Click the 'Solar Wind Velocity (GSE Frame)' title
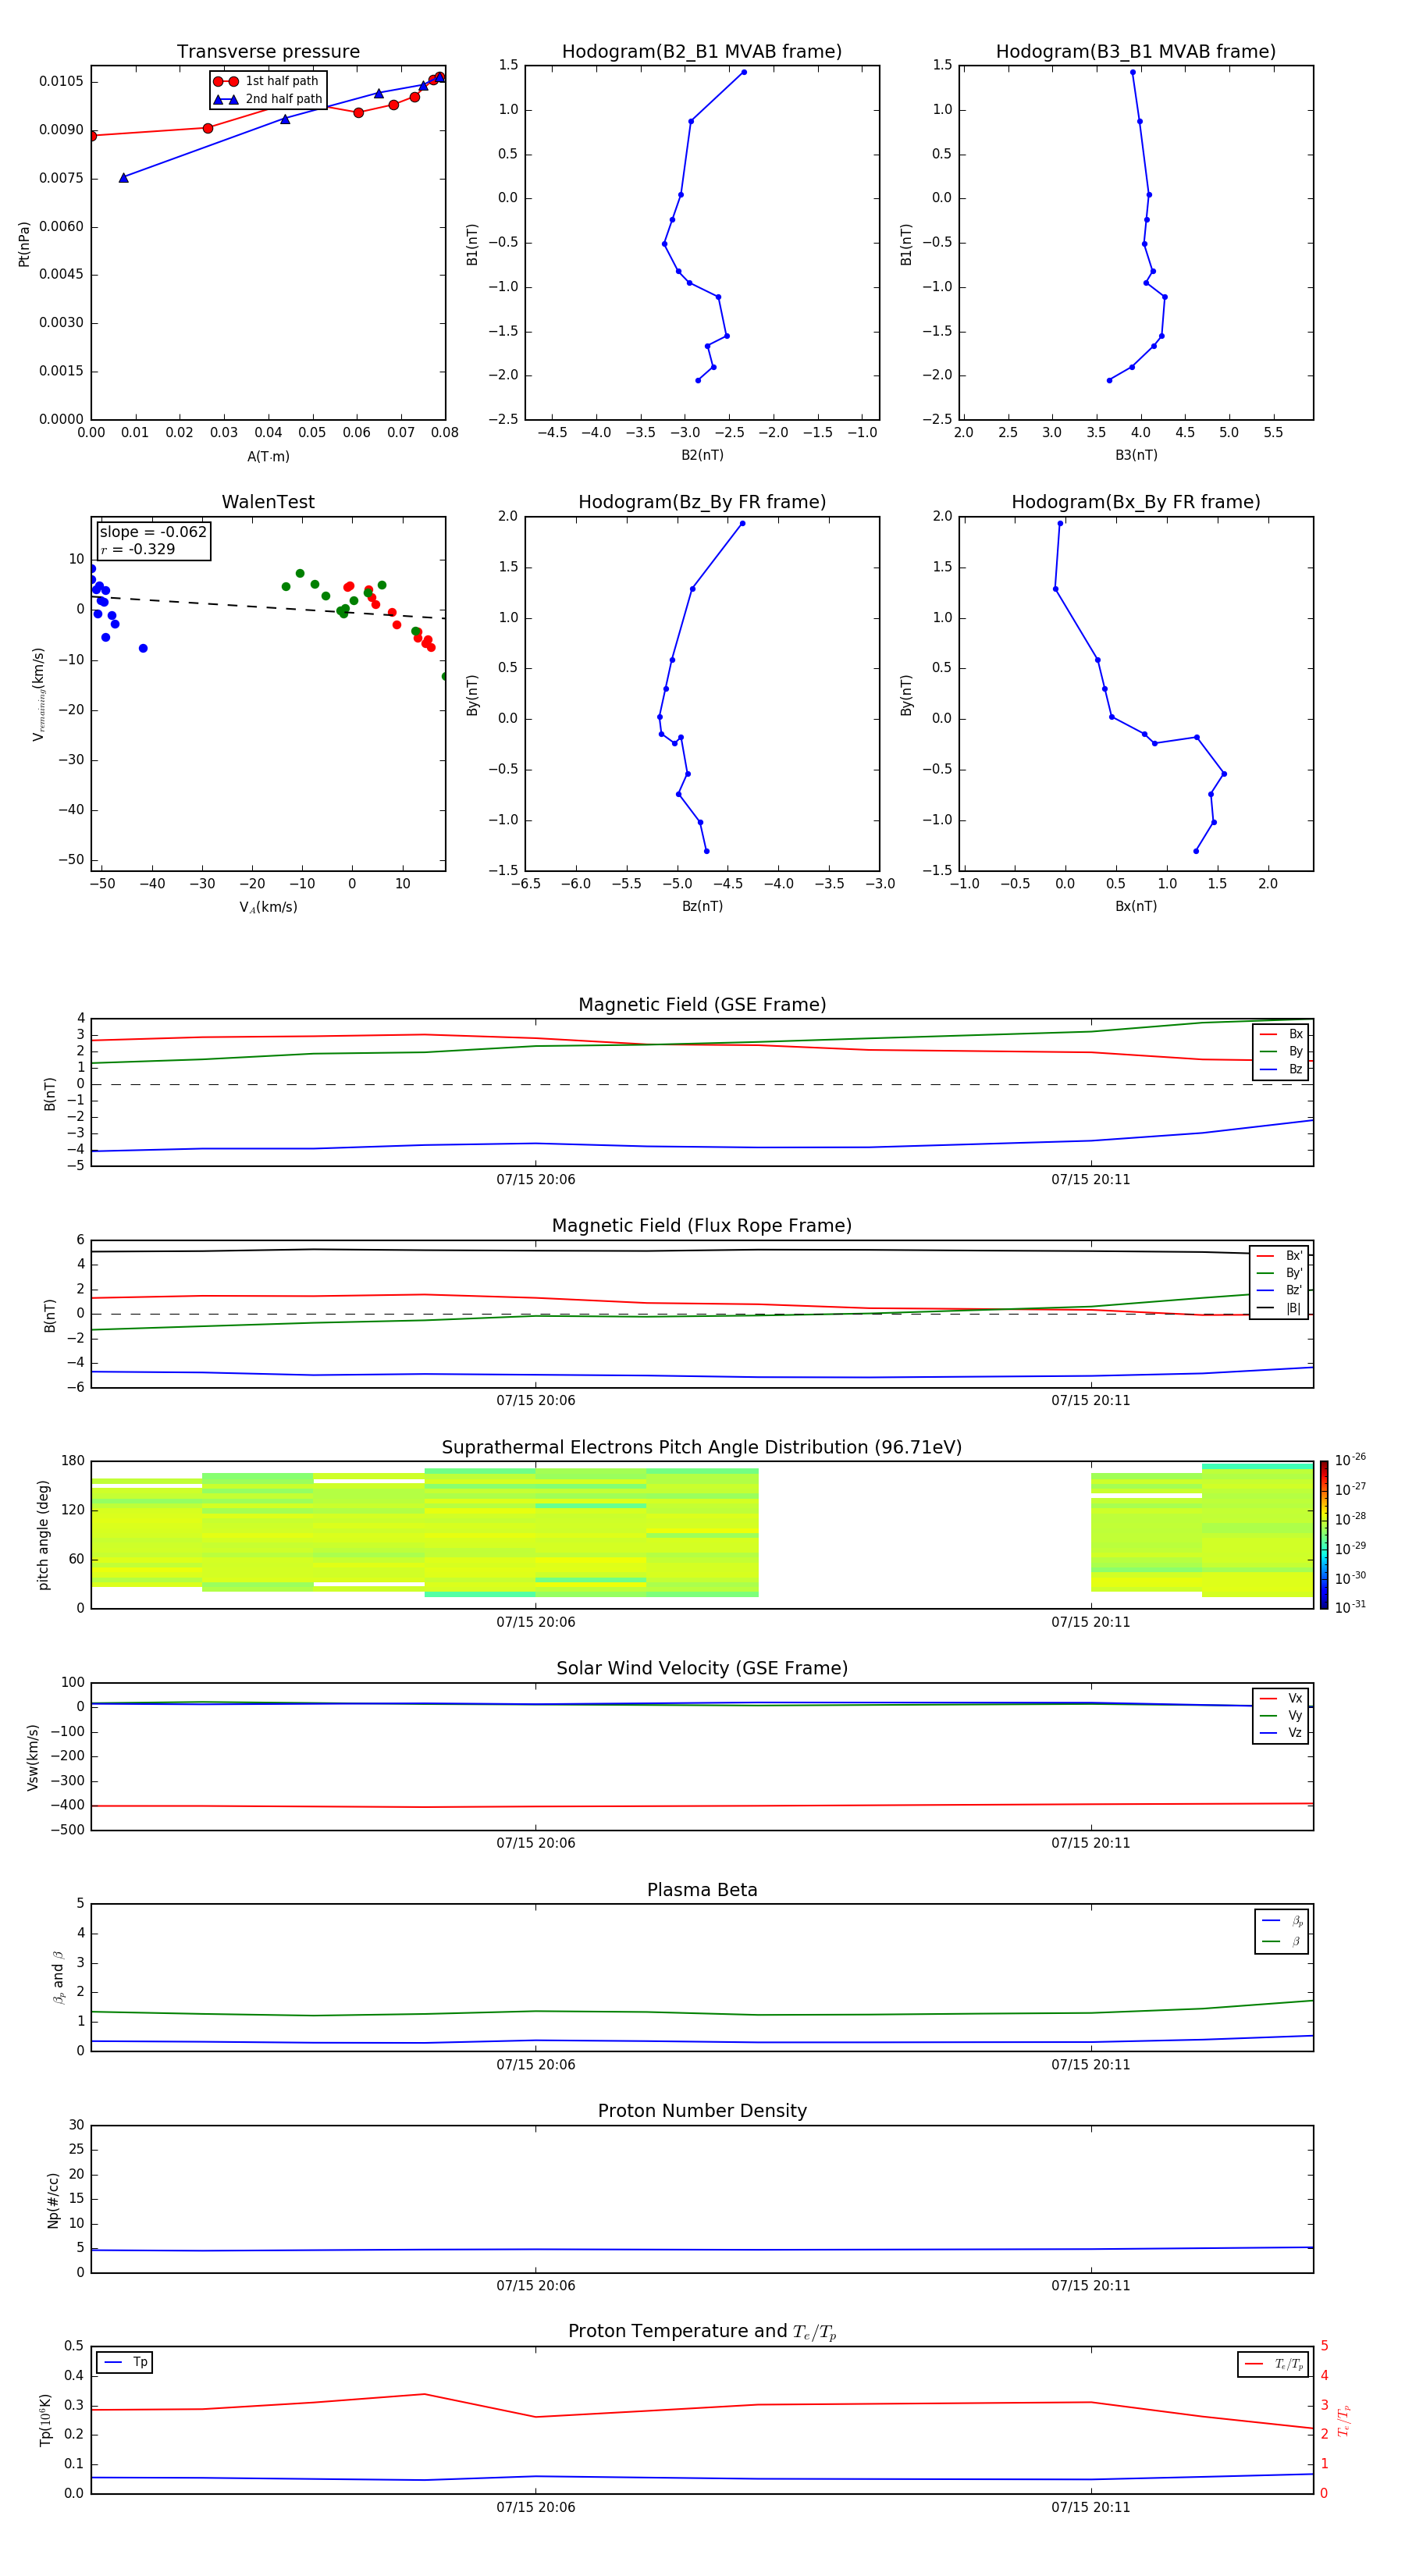This screenshot has height=2576, width=1405. (x=702, y=1668)
